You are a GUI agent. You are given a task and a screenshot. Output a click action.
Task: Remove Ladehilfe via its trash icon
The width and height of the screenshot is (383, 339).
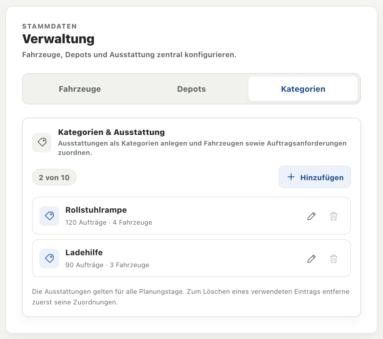click(x=334, y=259)
